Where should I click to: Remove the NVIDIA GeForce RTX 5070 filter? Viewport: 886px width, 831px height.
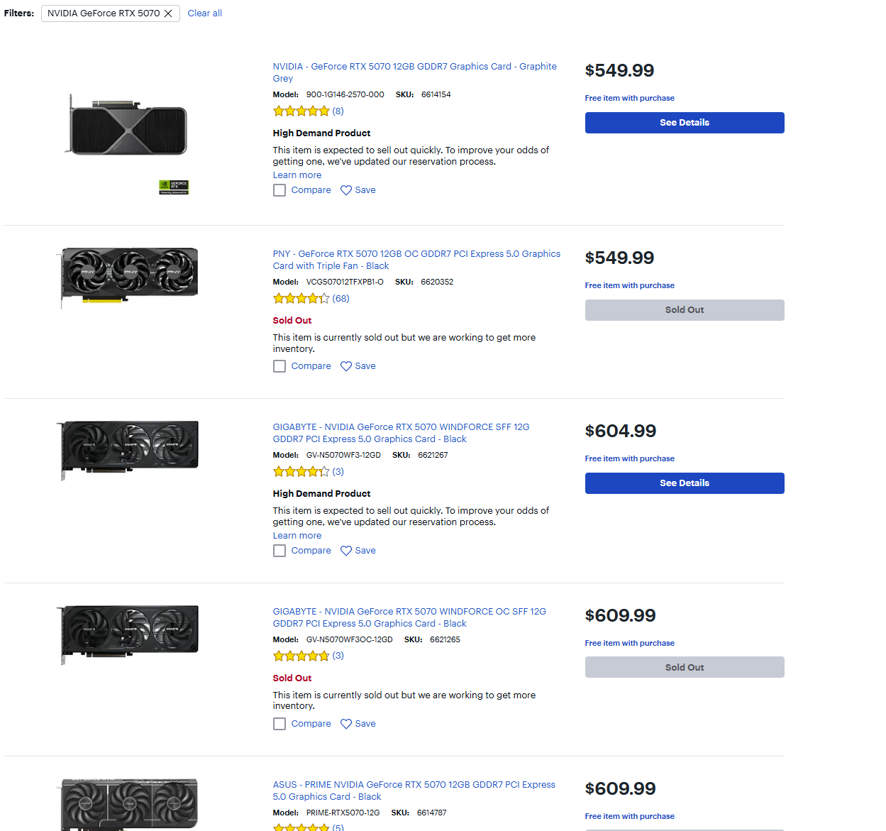[x=168, y=13]
